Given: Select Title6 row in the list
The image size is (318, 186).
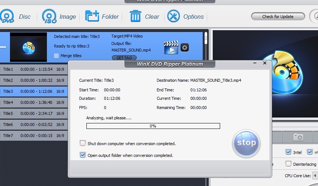Looking at the screenshot, I should (x=34, y=124).
